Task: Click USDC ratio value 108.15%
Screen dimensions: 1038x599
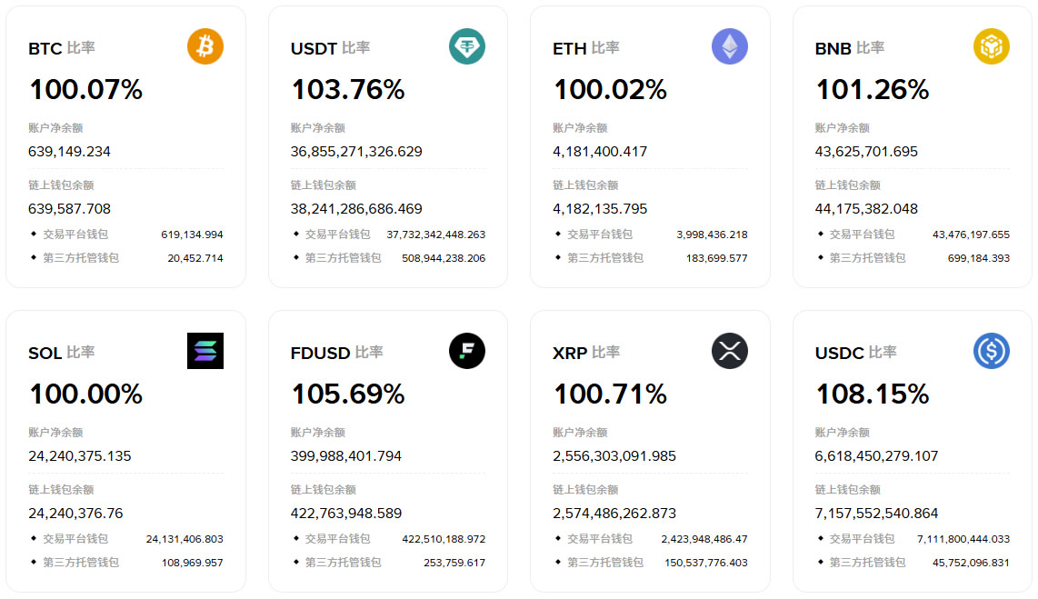Action: click(x=872, y=394)
